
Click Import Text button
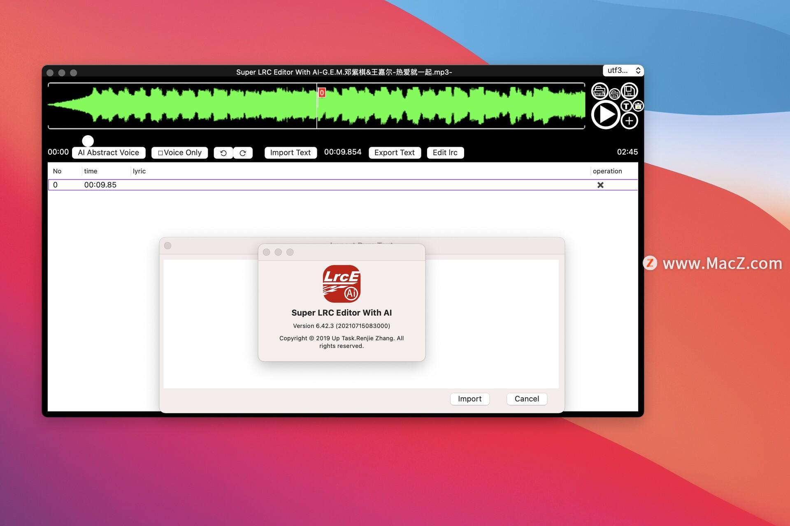[289, 152]
